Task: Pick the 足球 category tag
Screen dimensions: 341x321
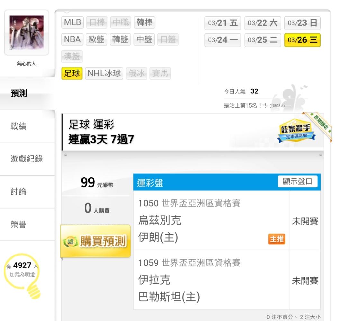Action: pyautogui.click(x=72, y=74)
